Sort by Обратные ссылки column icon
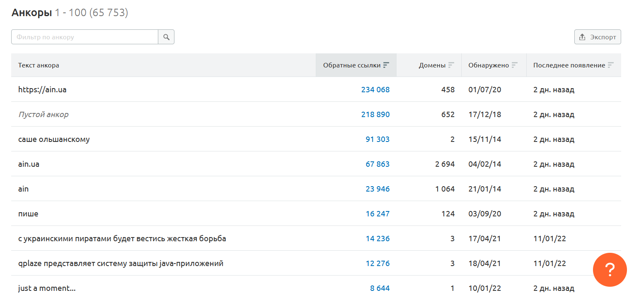634x295 pixels. [386, 65]
